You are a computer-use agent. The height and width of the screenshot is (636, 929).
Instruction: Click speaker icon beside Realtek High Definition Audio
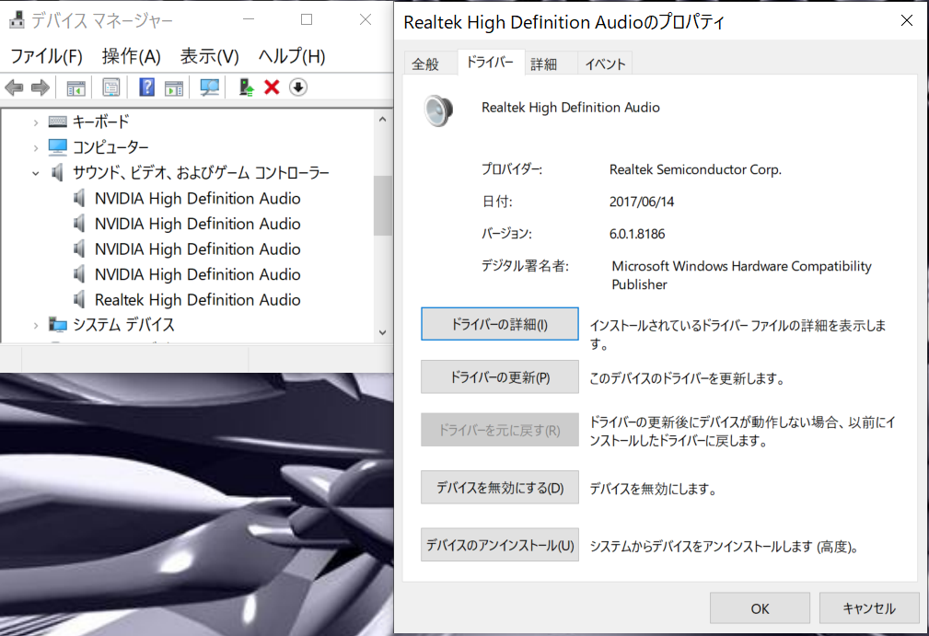coord(79,299)
